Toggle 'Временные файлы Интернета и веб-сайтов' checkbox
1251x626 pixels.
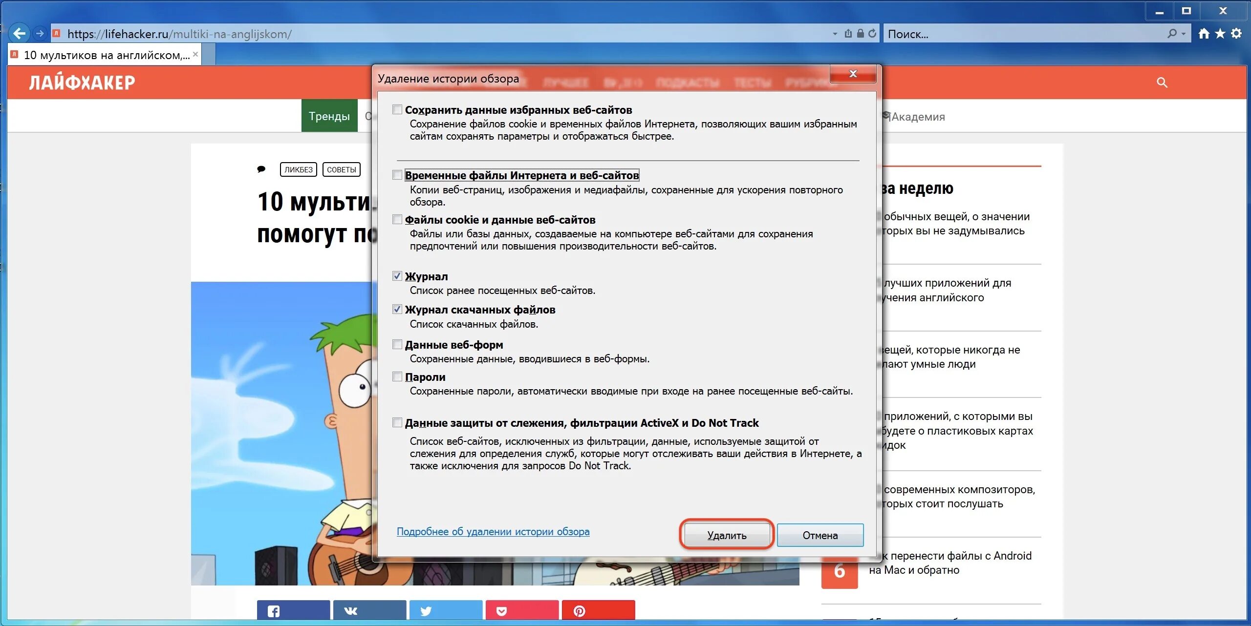click(397, 175)
